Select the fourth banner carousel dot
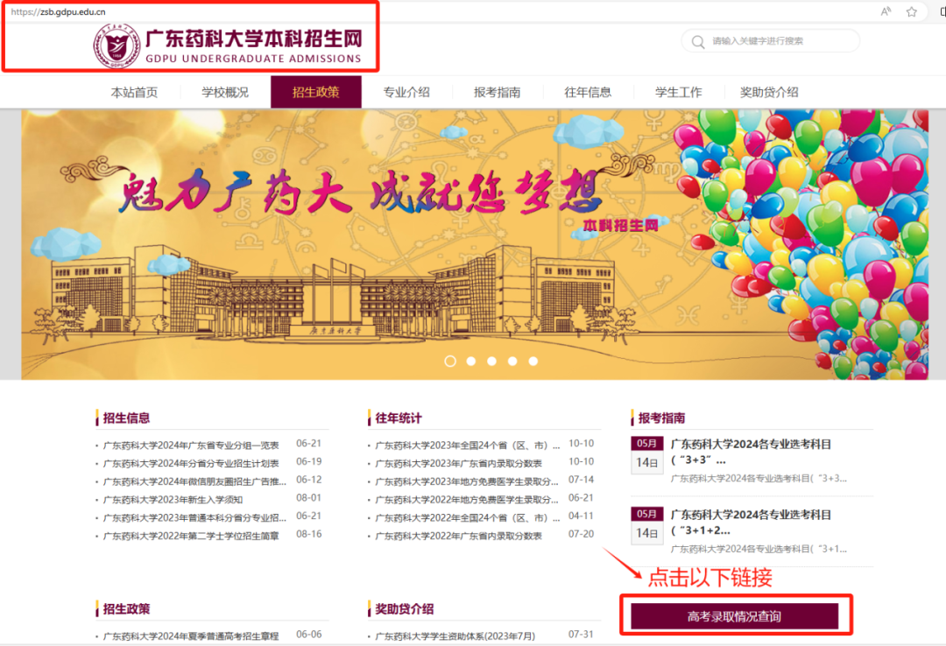 point(512,361)
